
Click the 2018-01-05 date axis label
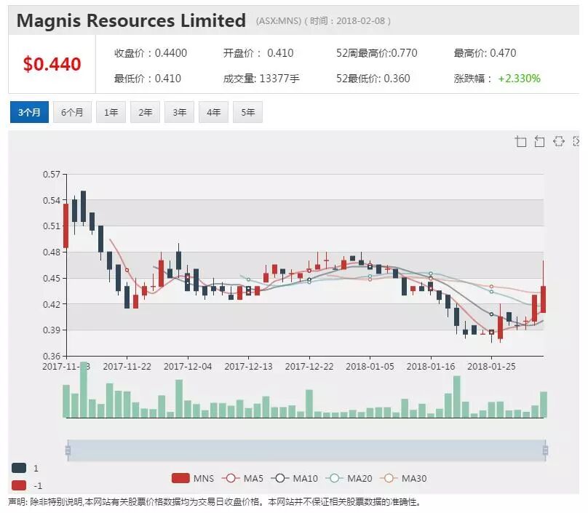pyautogui.click(x=370, y=366)
